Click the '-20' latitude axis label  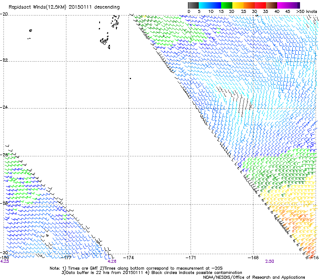coord(4,14)
